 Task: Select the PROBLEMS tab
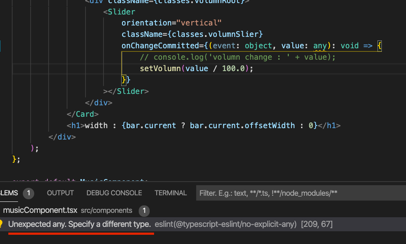[x=9, y=193]
